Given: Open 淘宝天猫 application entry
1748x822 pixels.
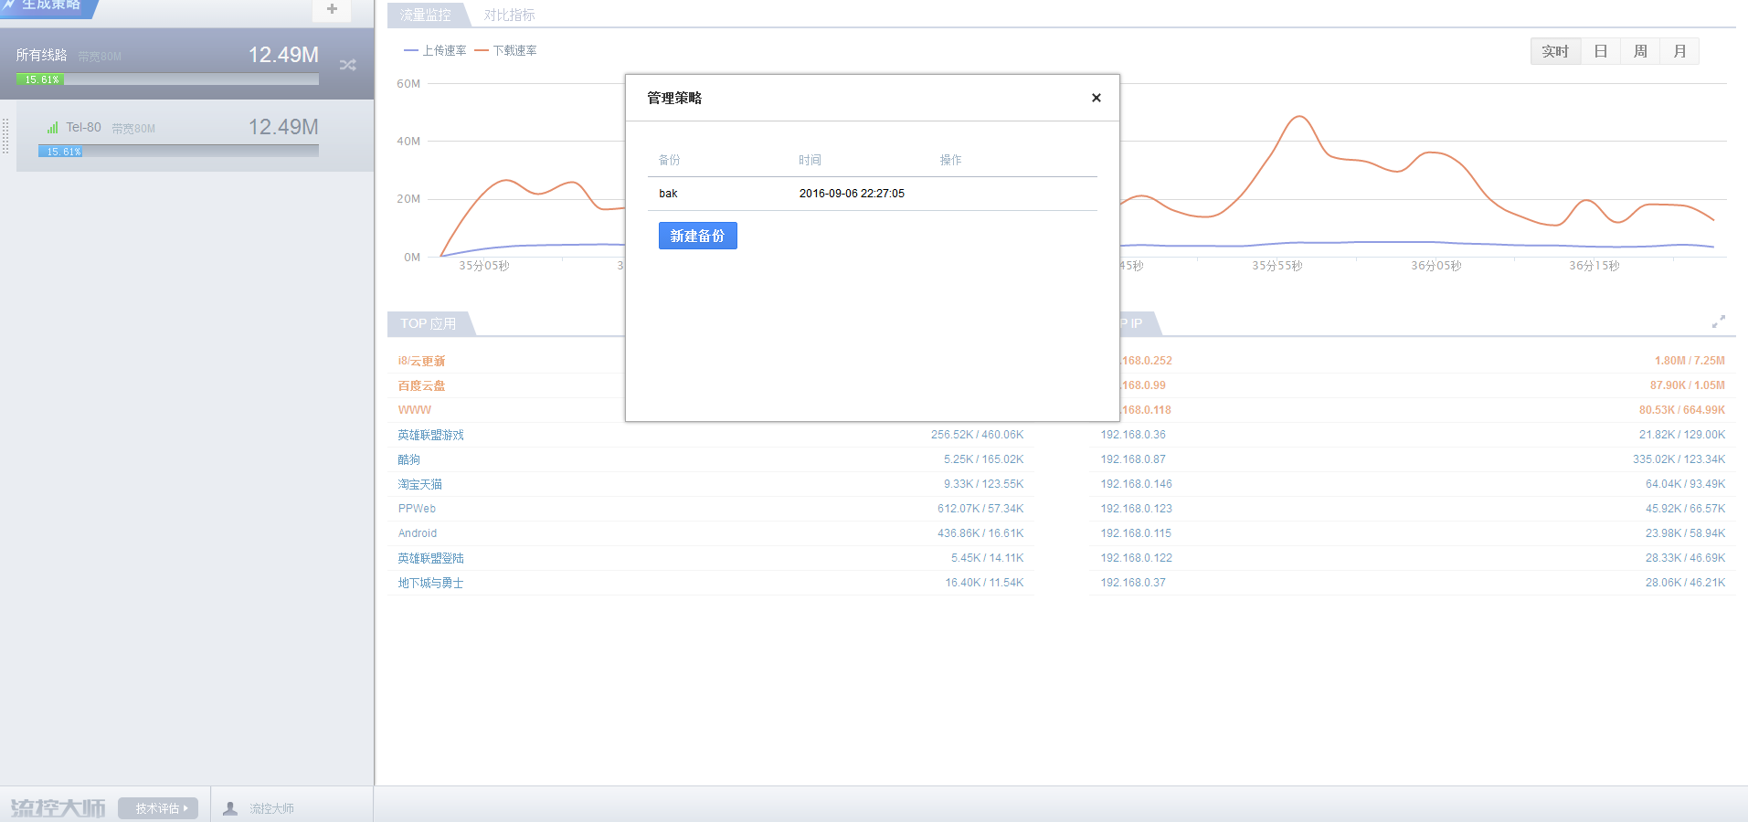Looking at the screenshot, I should coord(419,484).
